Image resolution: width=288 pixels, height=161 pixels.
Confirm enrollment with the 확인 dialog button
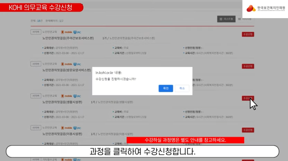click(x=166, y=88)
